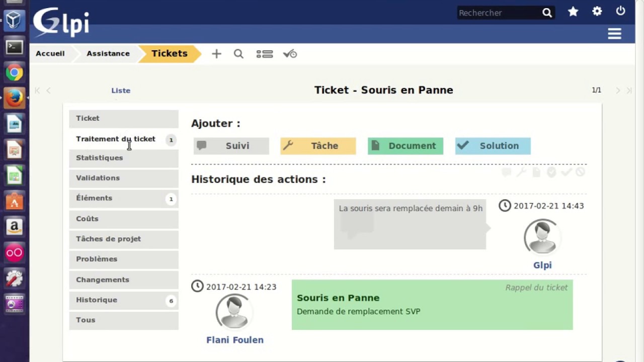Click the ticket templates list icon
Viewport: 644px width, 362px height.
265,54
